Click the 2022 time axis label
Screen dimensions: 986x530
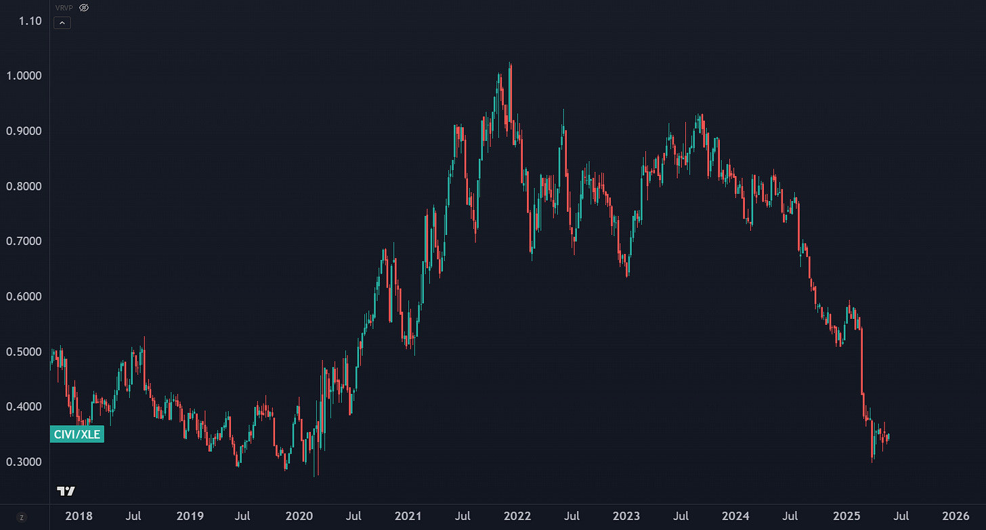[x=517, y=517]
